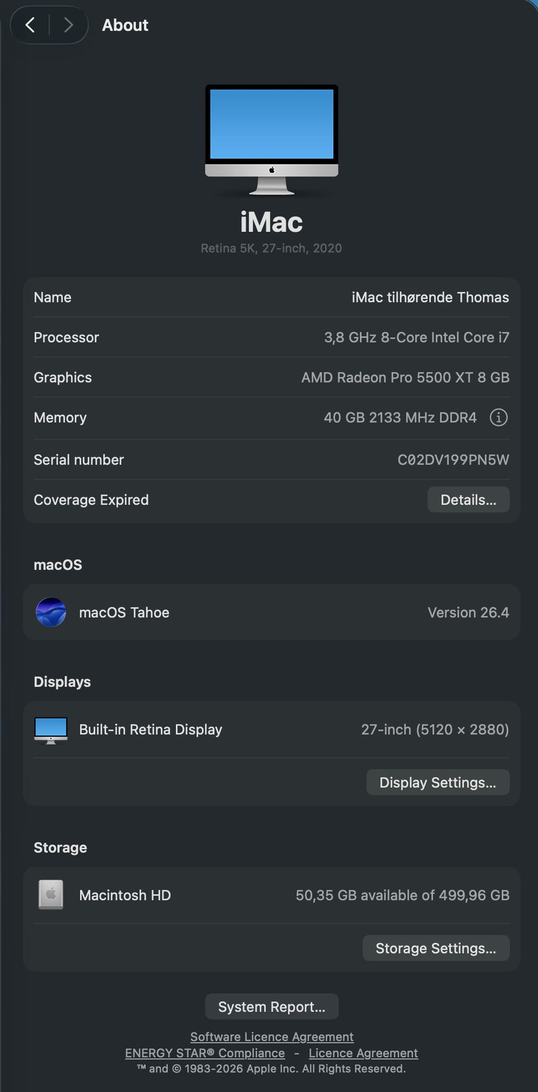This screenshot has width=538, height=1092.
Task: Open the Software Licence Agreement link
Action: click(272, 1036)
